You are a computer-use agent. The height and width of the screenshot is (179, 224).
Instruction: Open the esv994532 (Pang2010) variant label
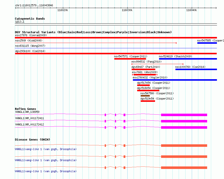click(x=146, y=62)
